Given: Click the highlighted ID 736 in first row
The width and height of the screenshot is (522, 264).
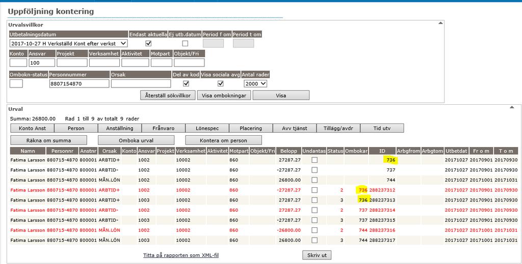Looking at the screenshot, I should [391, 160].
